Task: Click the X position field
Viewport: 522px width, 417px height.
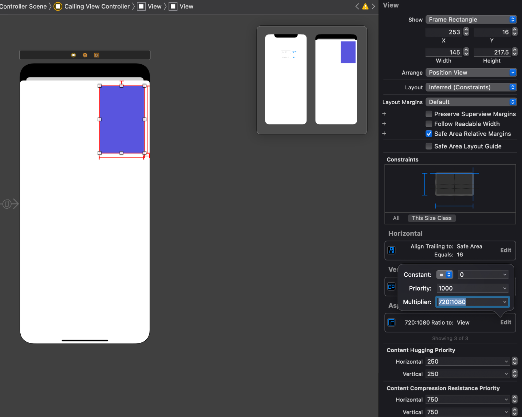Action: pyautogui.click(x=444, y=32)
